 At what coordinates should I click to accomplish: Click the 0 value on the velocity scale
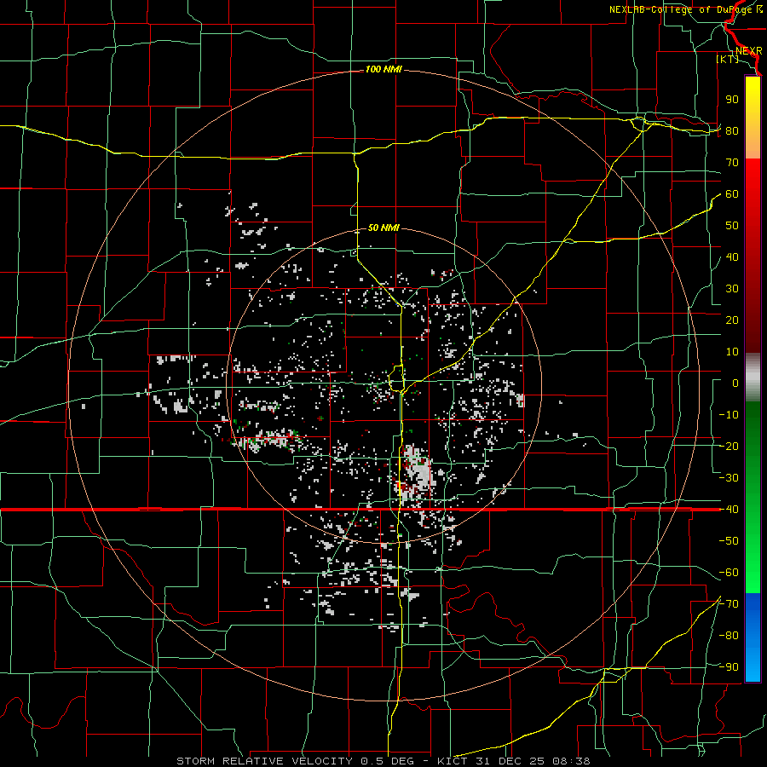click(735, 383)
